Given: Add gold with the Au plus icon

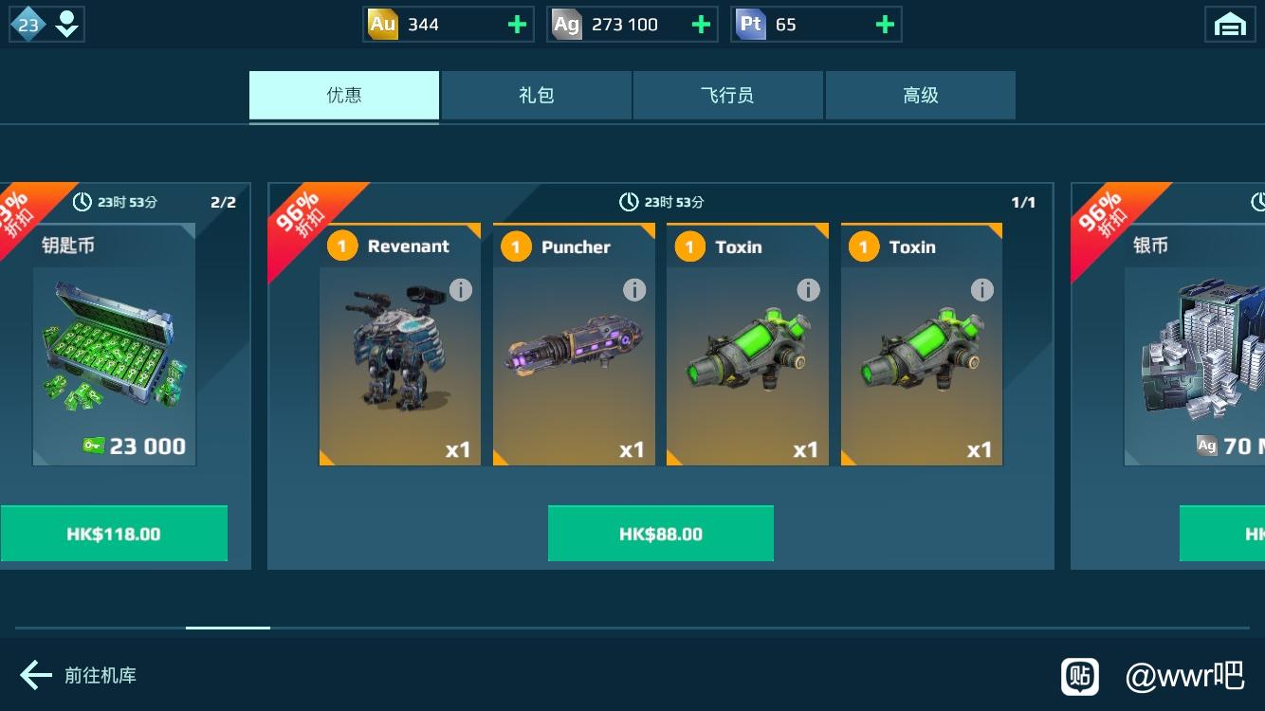Looking at the screenshot, I should click(x=517, y=25).
